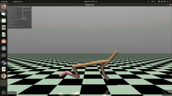
Task: Open Firefox from the dock
Action: tap(3, 6)
